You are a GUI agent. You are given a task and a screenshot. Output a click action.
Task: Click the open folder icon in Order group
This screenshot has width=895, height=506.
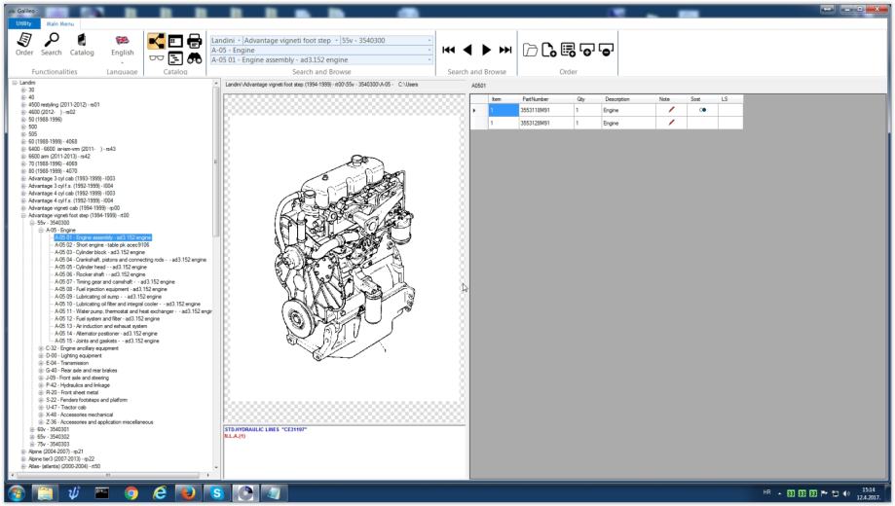click(528, 49)
